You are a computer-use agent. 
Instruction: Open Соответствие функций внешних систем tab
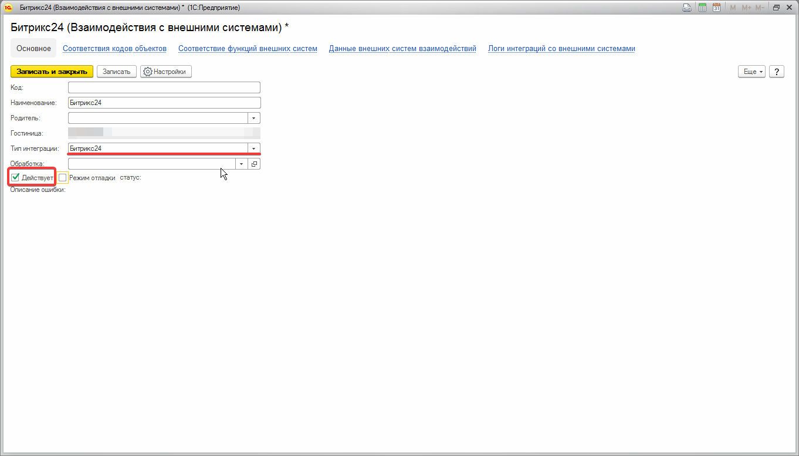(248, 49)
